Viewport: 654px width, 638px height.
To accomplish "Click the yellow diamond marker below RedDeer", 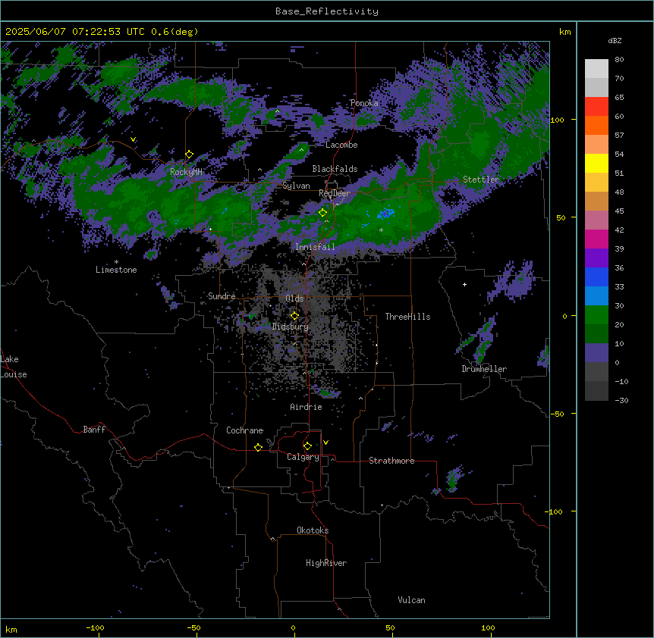I will (x=322, y=212).
